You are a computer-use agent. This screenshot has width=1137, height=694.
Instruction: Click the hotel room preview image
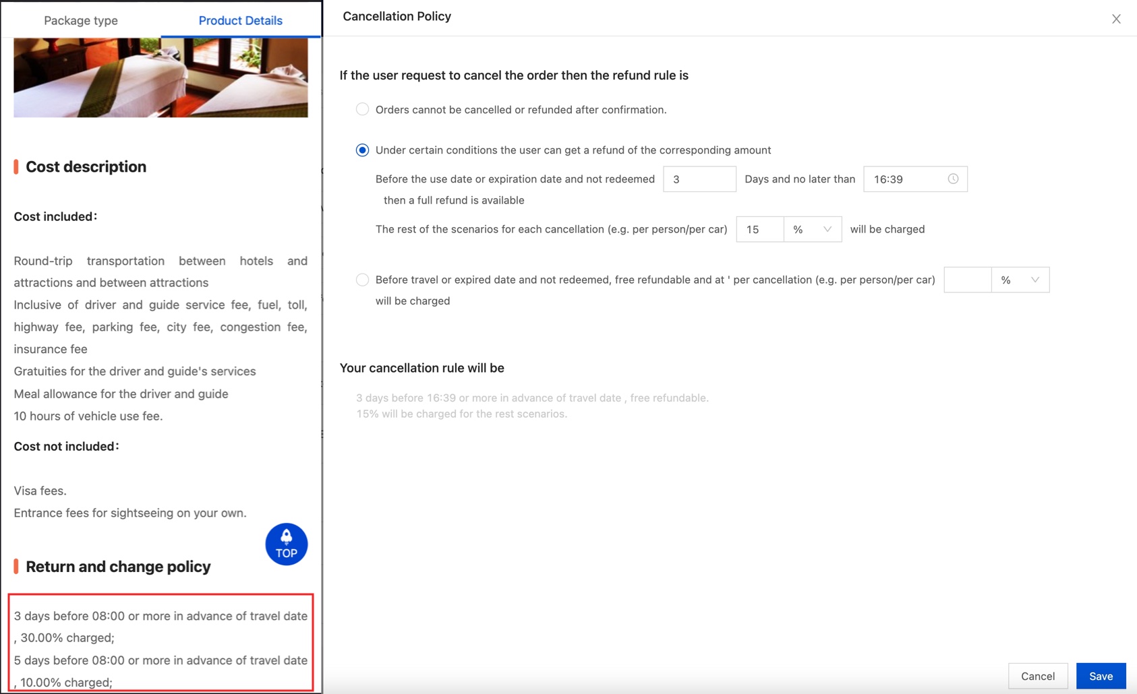click(161, 77)
